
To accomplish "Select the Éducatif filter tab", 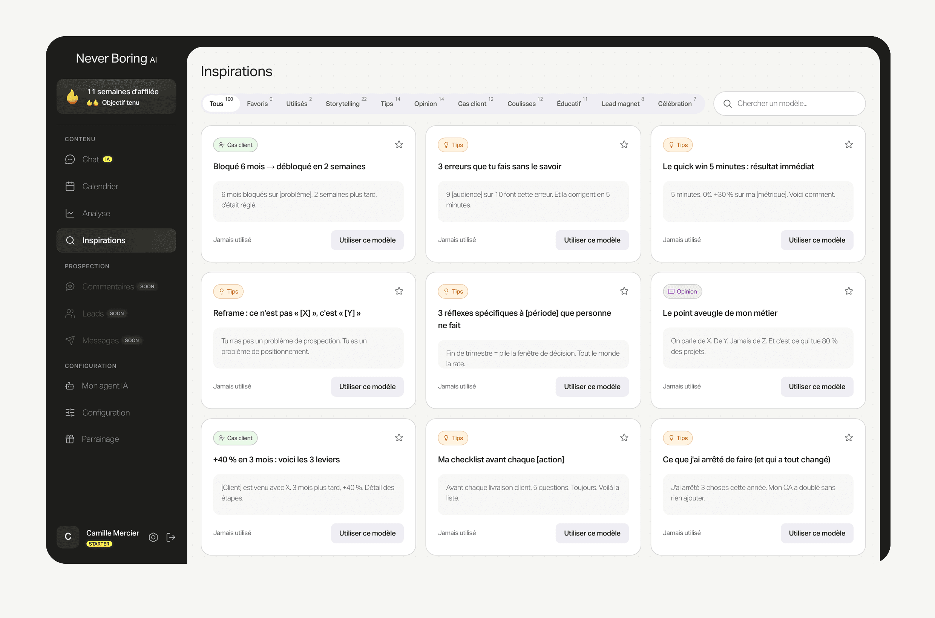I will [x=572, y=103].
